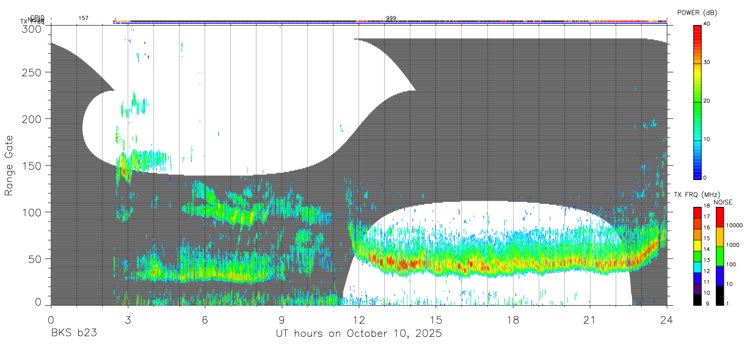Click the 12 tick on the UT hours axis

click(x=359, y=320)
